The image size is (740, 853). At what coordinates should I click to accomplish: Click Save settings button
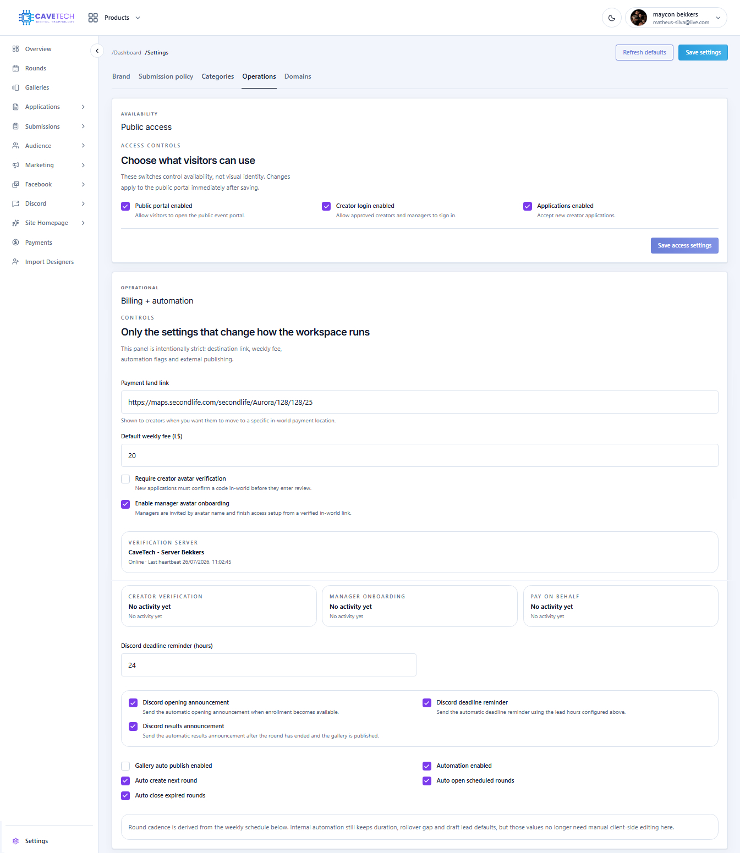703,52
